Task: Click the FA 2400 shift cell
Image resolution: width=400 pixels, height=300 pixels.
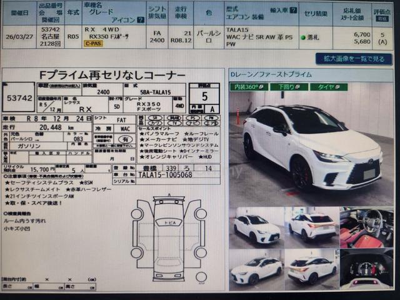Action: [157, 37]
